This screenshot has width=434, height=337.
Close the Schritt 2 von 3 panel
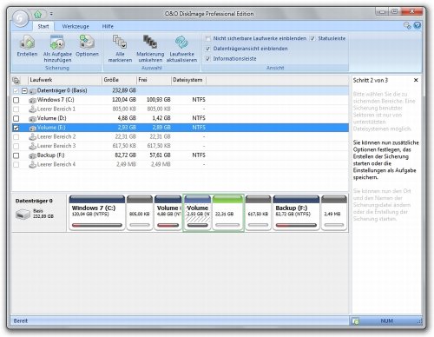click(416, 80)
